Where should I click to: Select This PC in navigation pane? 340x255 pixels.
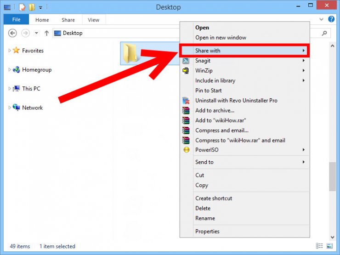point(31,89)
